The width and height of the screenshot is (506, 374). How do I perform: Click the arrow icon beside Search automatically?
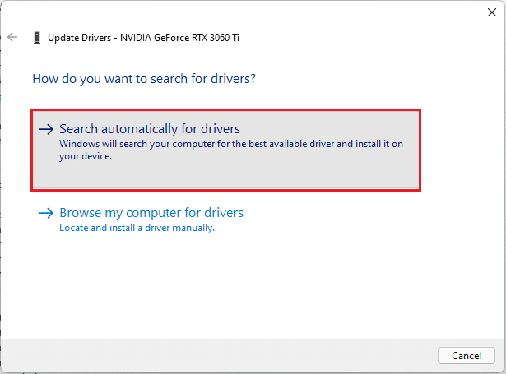pyautogui.click(x=46, y=129)
